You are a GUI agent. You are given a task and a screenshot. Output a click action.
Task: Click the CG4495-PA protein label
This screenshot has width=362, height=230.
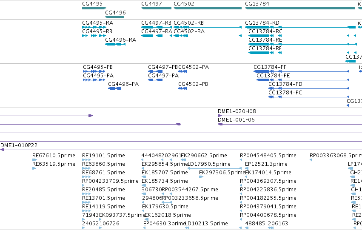[98, 76]
